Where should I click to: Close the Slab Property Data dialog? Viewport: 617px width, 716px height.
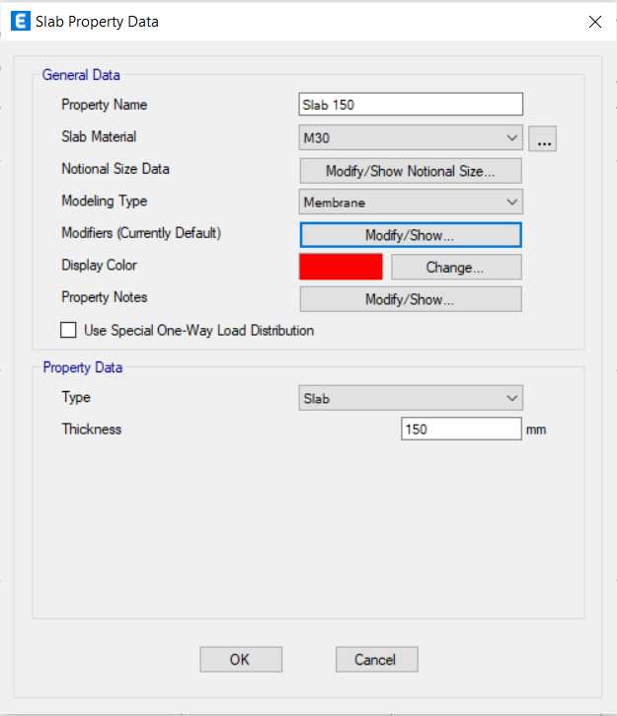(594, 22)
